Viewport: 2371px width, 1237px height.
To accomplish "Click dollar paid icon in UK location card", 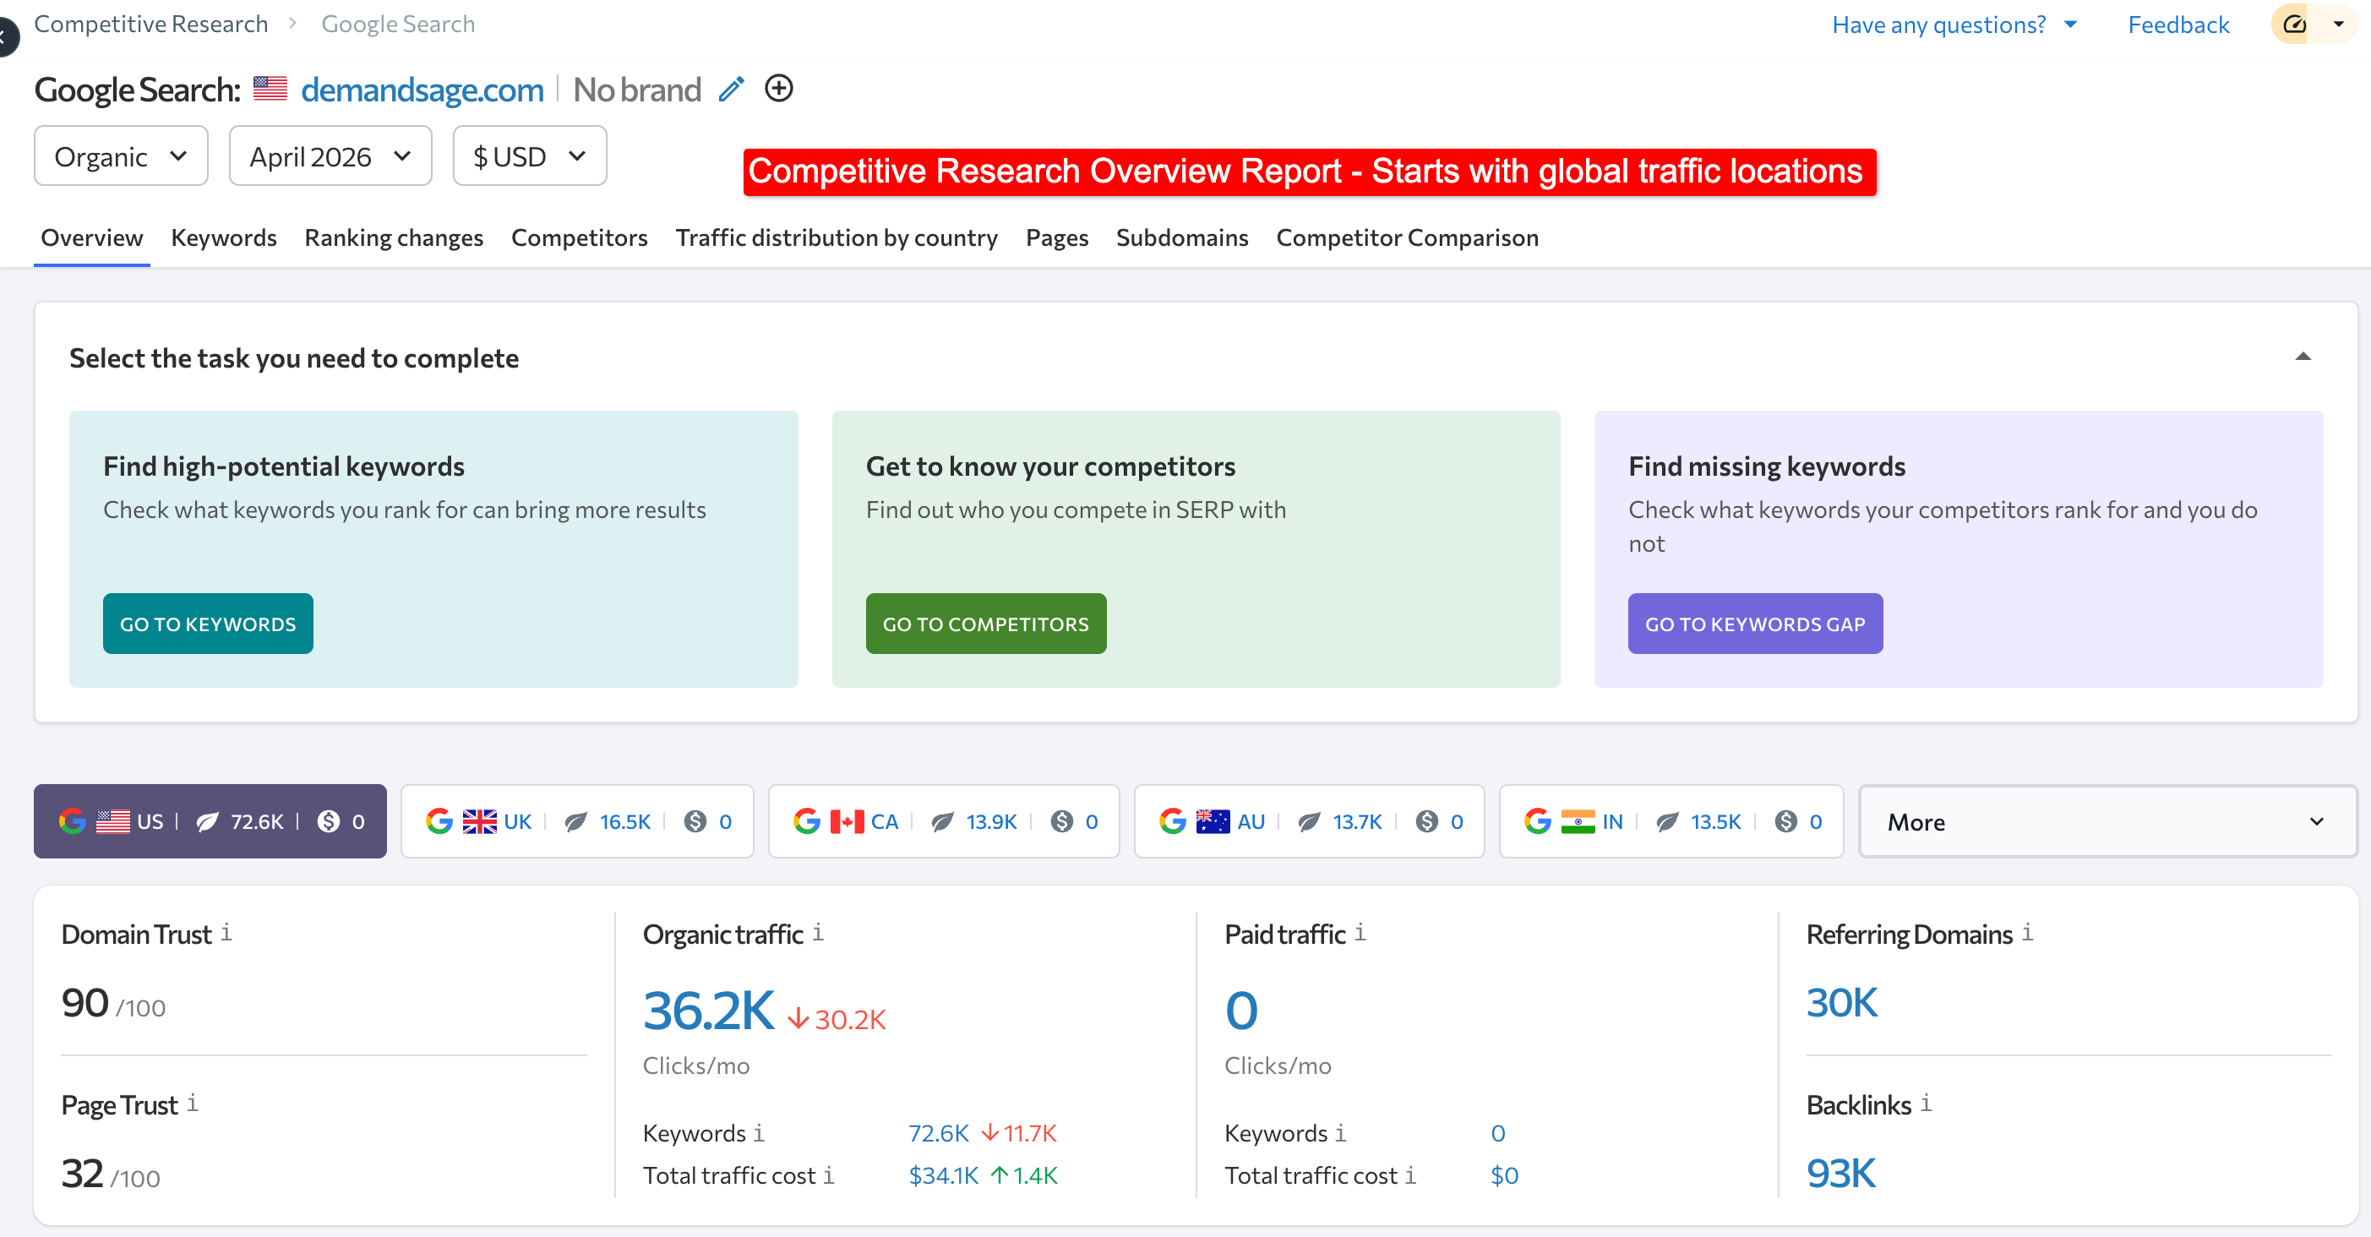I will tap(695, 821).
